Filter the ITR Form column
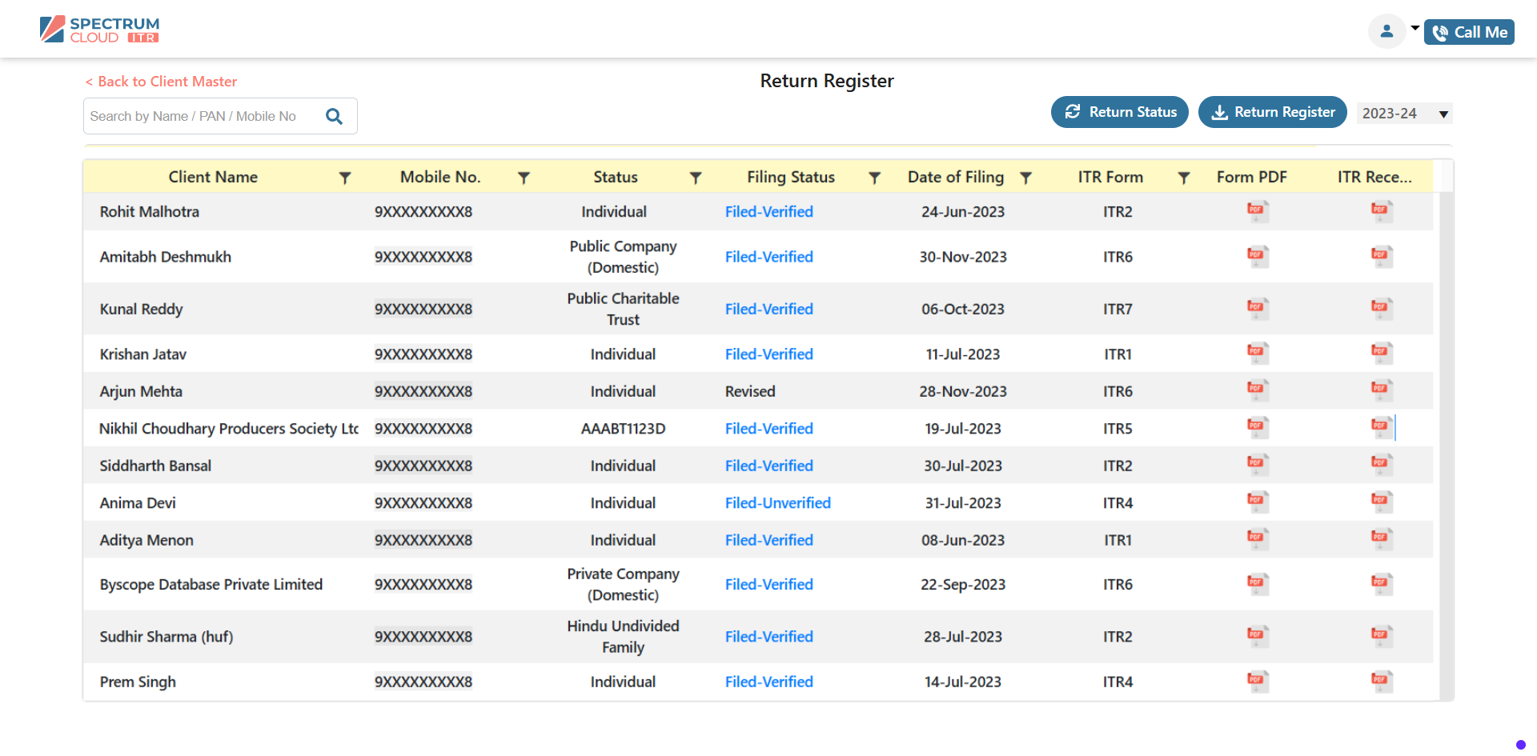The image size is (1537, 756). pos(1185,177)
